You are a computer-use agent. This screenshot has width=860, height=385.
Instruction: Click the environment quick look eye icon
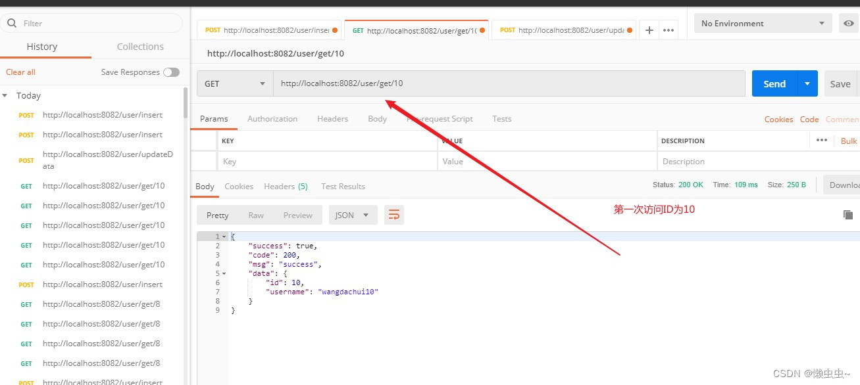point(849,23)
